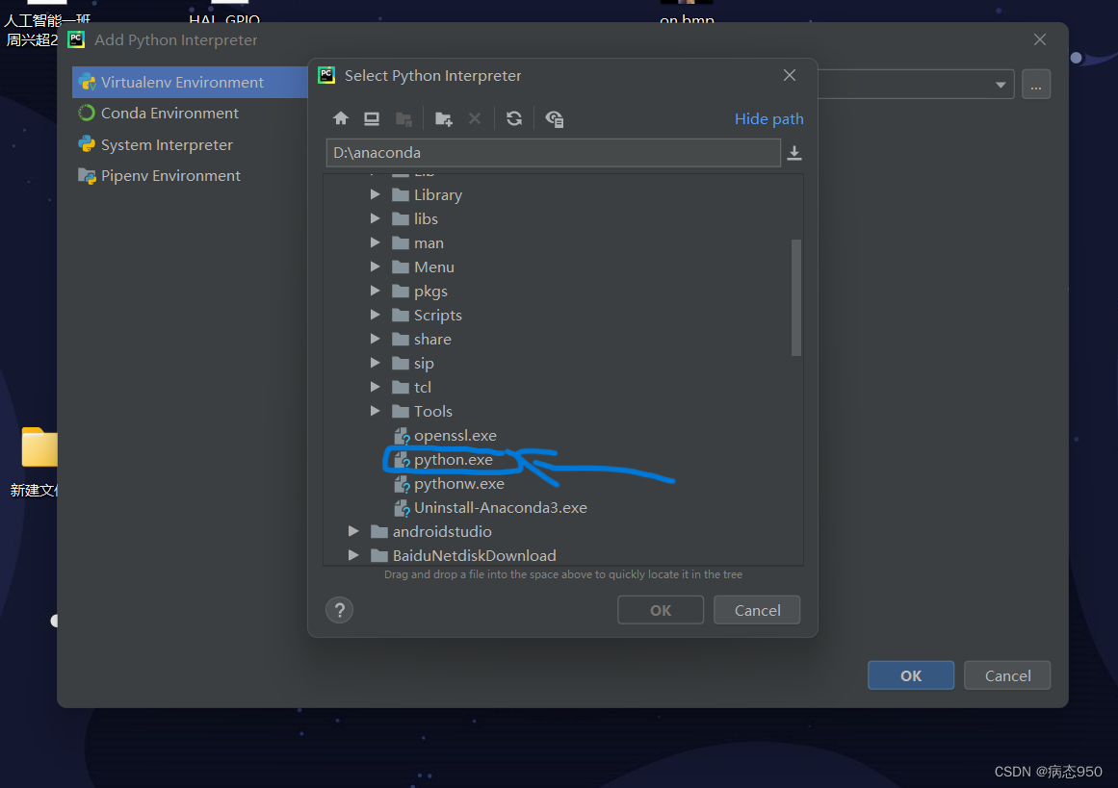Select the Library folder row
1118x788 pixels.
(x=563, y=194)
